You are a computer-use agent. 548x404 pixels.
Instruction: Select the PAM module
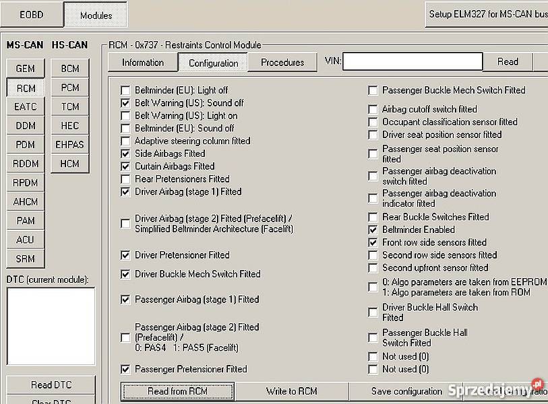coord(25,220)
